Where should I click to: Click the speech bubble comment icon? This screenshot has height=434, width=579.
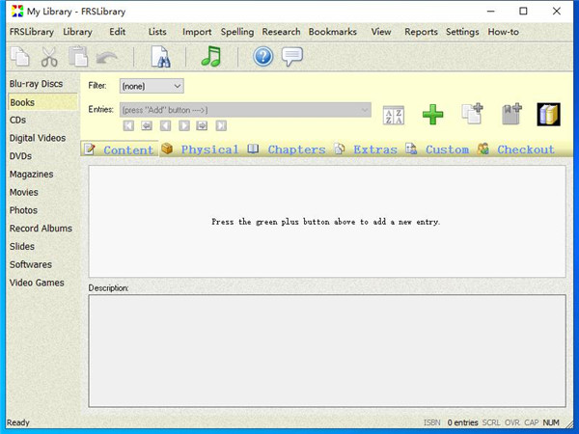292,57
